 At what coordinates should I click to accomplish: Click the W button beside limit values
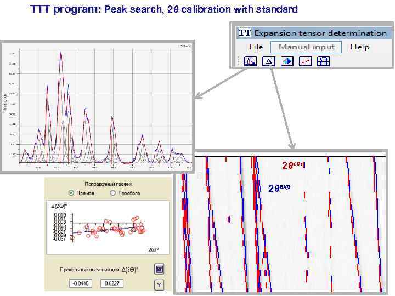[159, 269]
